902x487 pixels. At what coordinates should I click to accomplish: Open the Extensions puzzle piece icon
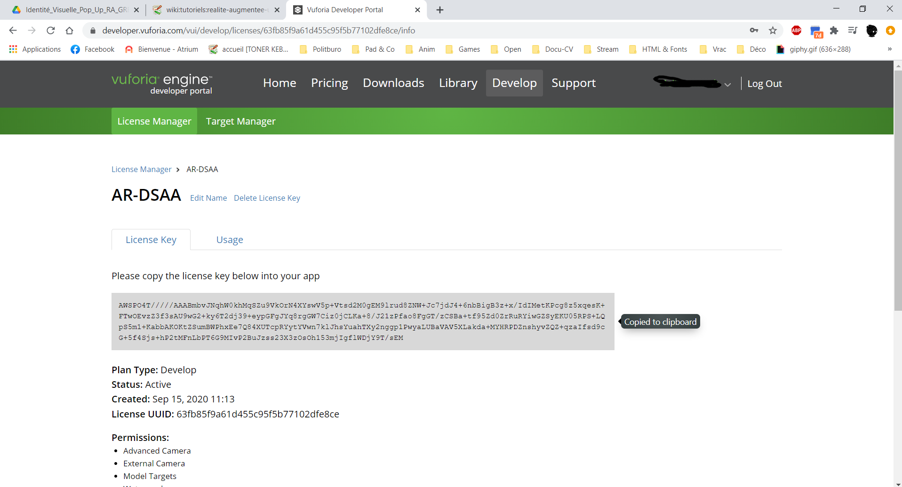point(834,31)
